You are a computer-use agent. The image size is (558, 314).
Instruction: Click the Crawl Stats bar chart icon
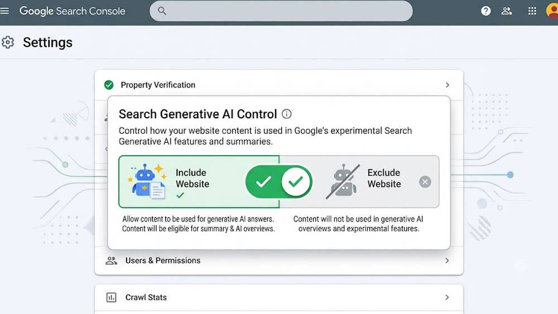[x=112, y=297]
